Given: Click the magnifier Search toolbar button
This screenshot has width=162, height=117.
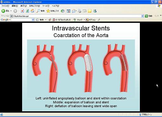Looking at the screenshot, I should pos(40,11).
